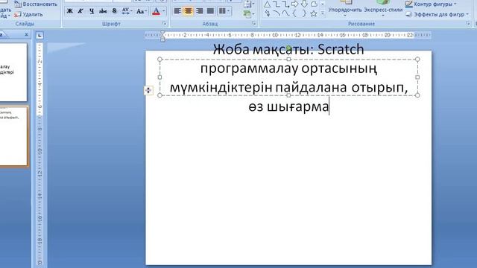Viewport: 477px width, 268px height.
Task: Center-align the paragraph text
Action: pyautogui.click(x=189, y=11)
